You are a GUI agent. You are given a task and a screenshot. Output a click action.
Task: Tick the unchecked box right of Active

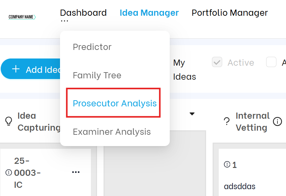271,62
